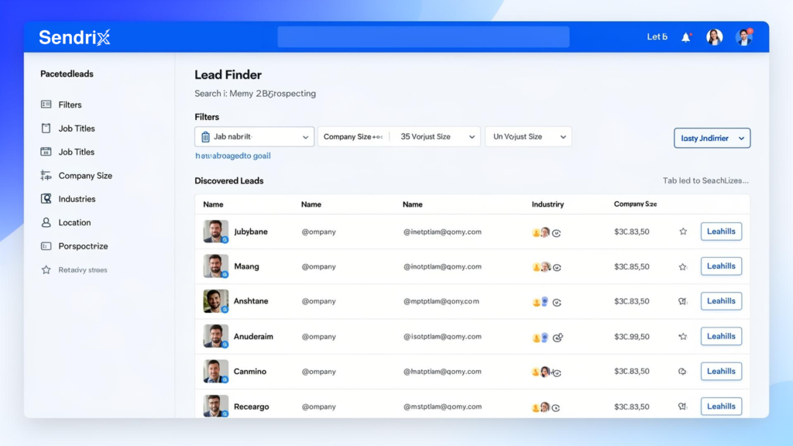Sort by the Industriry column header

click(548, 204)
